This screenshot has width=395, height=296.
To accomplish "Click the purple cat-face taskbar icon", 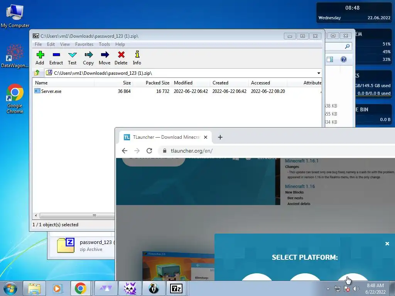I will click(x=130, y=288).
